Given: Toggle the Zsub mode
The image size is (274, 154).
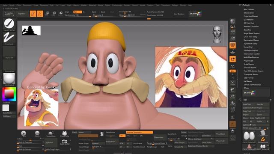Looking at the screenshot, I should [x=103, y=12].
